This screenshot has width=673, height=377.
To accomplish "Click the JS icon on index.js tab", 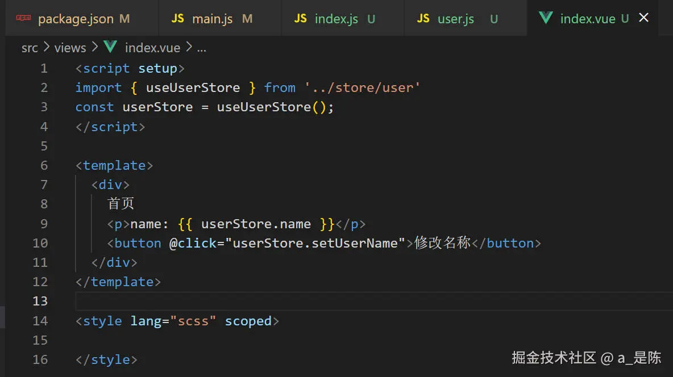I will [301, 18].
